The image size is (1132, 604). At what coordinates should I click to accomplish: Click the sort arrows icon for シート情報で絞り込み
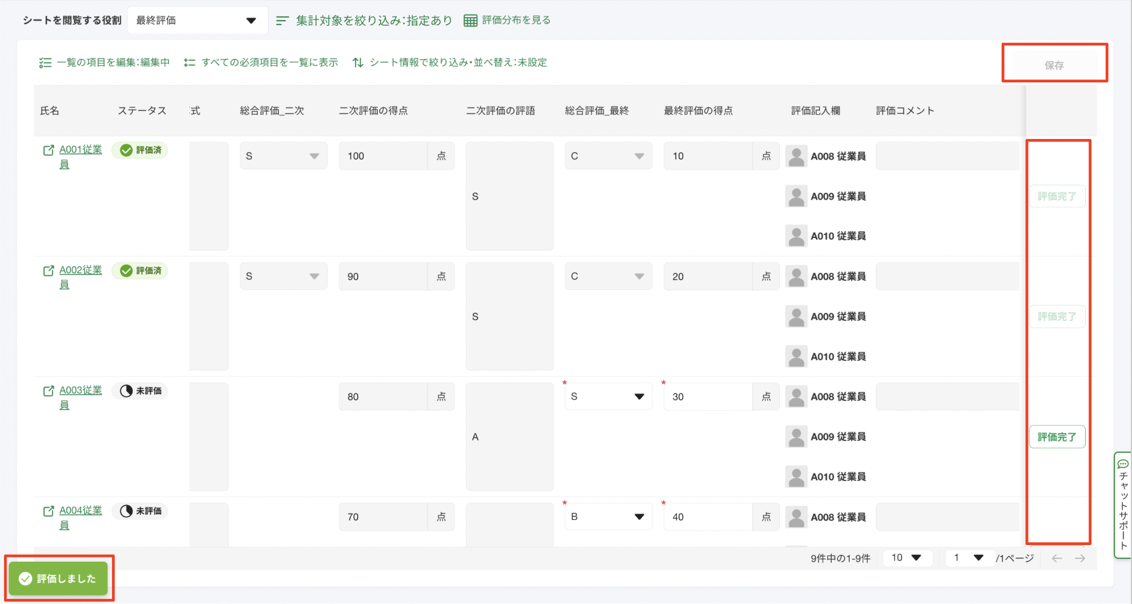(358, 63)
